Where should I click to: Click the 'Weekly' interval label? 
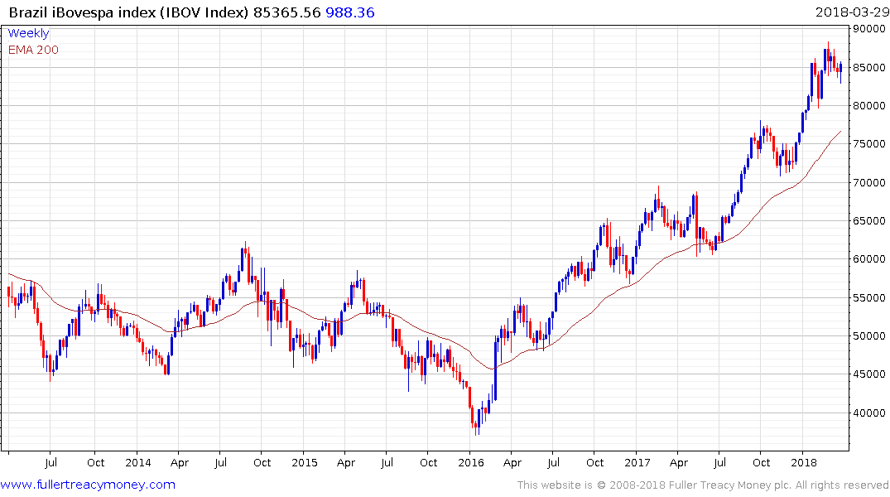(x=28, y=33)
